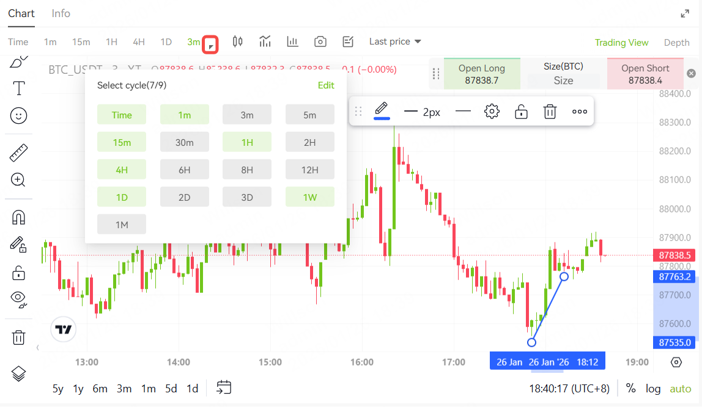
Task: Switch to the Depth view tab
Action: (676, 42)
